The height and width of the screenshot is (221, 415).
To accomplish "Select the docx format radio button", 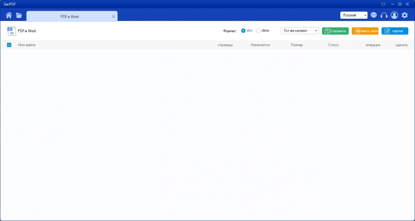I will [x=258, y=31].
